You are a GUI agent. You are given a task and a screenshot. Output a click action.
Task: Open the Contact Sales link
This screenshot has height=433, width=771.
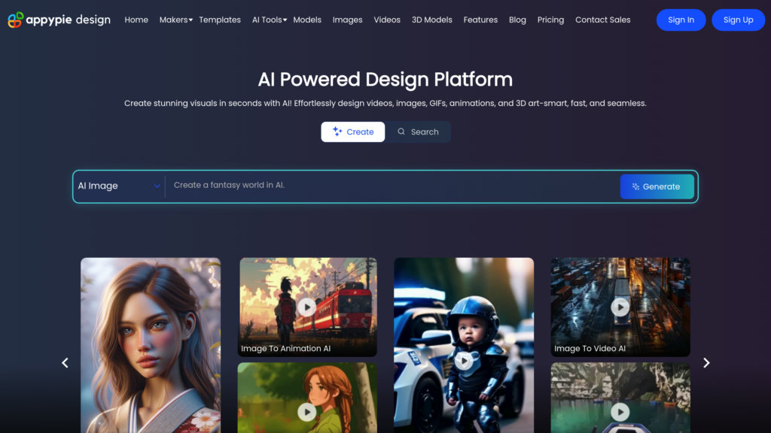(x=602, y=20)
